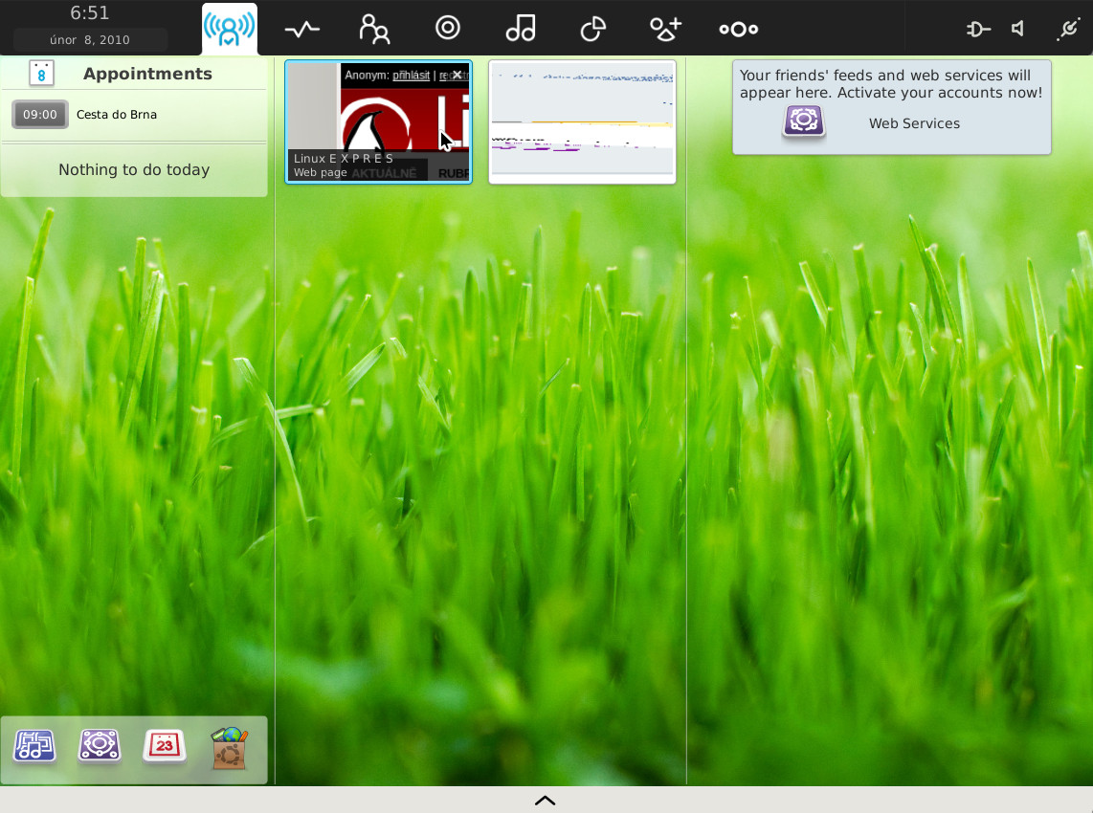Open the volume speaker indicator
The image size is (1093, 813).
tap(1017, 29)
